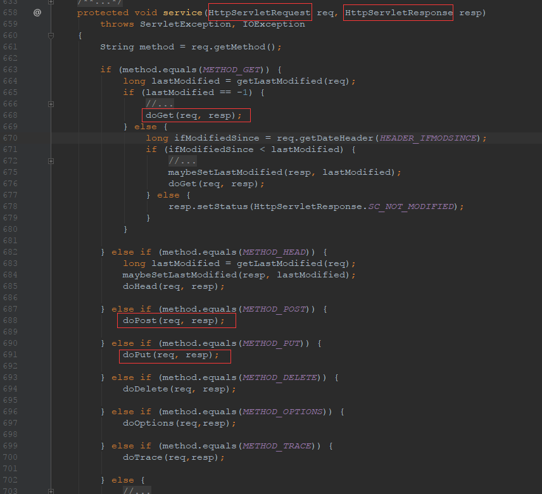
Task: Click line number 691 in the gutter
Action: 10,355
